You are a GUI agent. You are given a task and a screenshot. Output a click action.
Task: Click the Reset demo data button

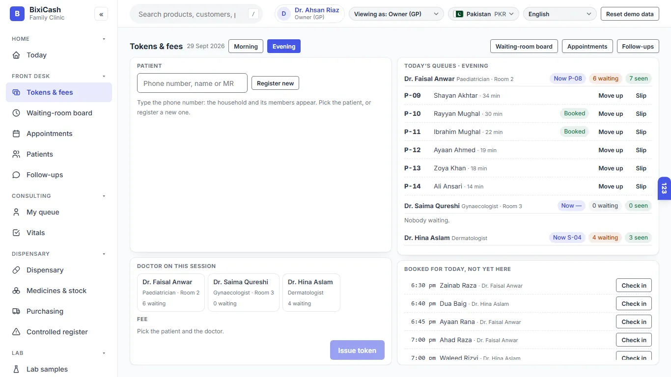[630, 14]
